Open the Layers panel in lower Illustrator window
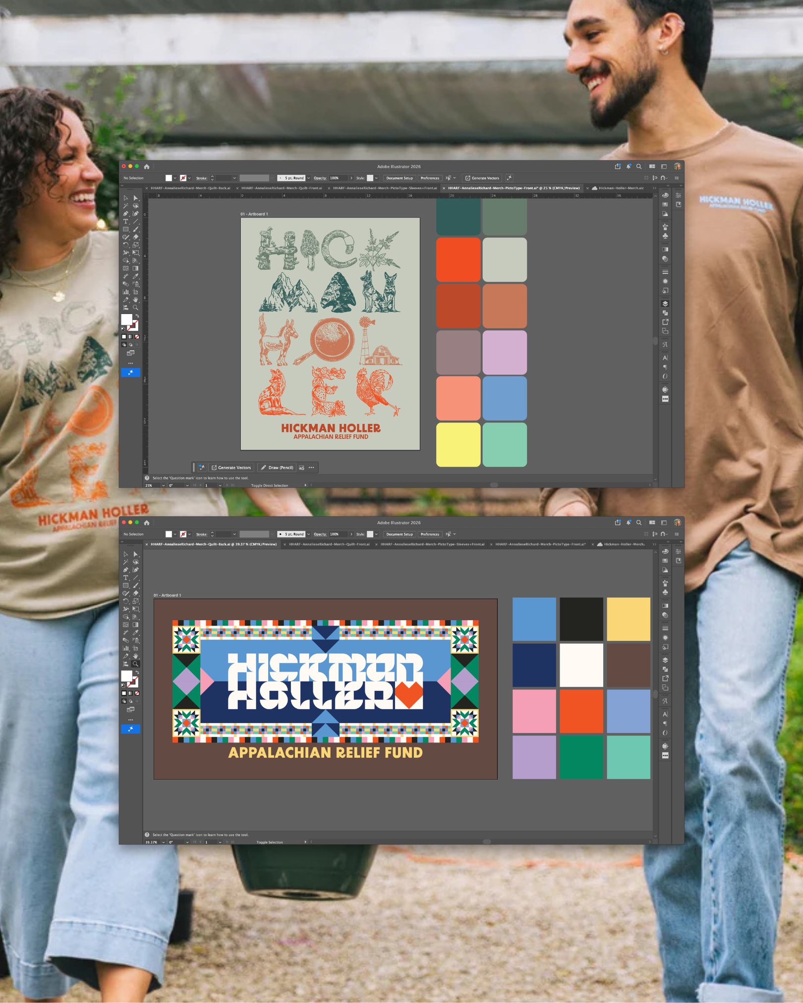The height and width of the screenshot is (1003, 803). point(665,660)
